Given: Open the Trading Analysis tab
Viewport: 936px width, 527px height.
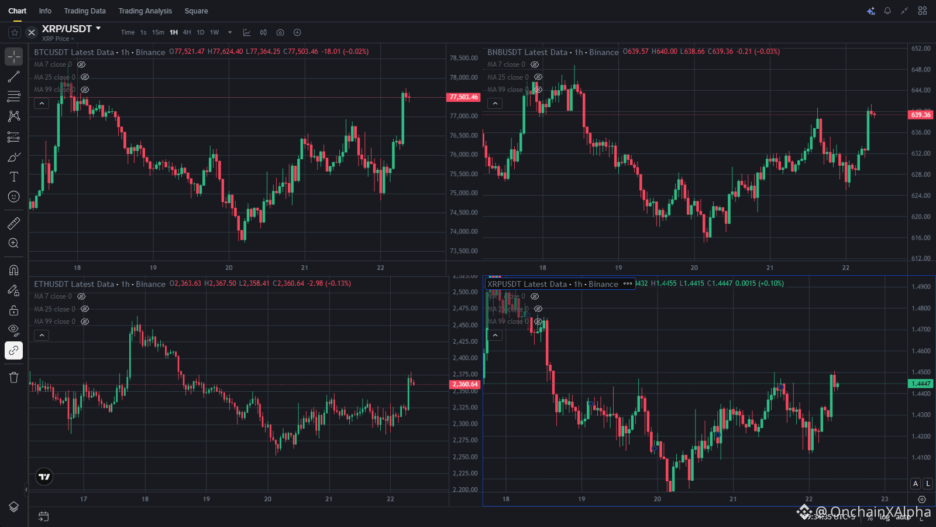Looking at the screenshot, I should pyautogui.click(x=145, y=11).
